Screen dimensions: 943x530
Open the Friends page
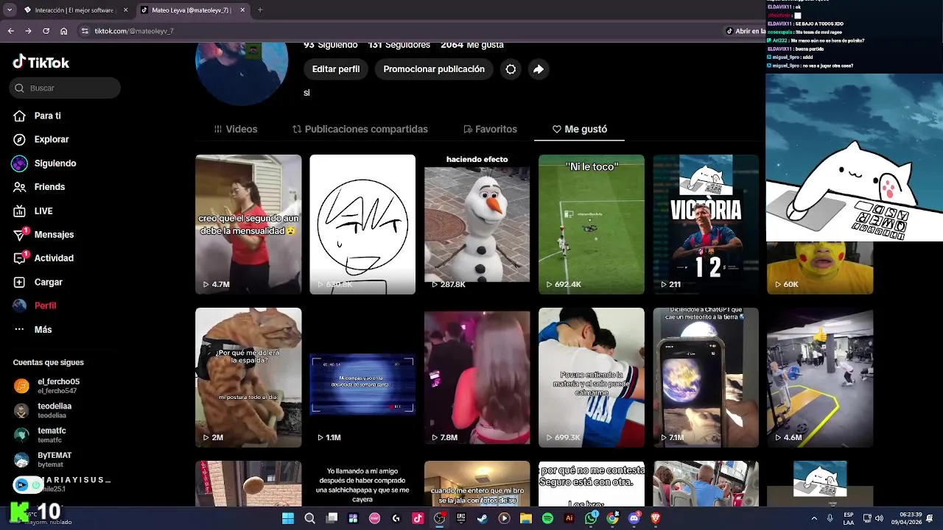(x=49, y=187)
